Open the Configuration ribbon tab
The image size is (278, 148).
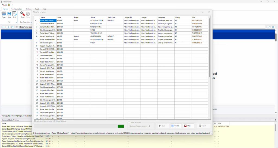(17, 9)
